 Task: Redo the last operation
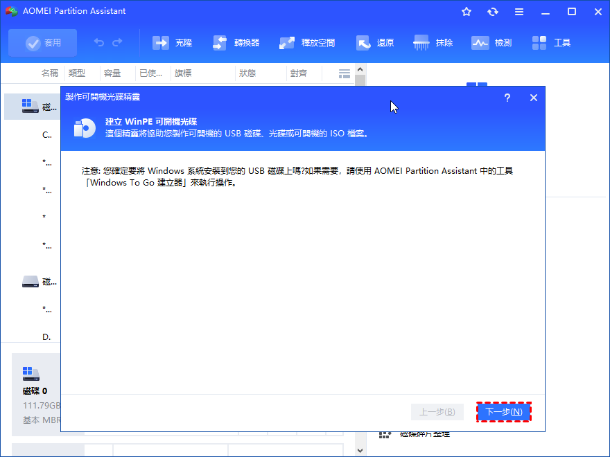coord(117,42)
